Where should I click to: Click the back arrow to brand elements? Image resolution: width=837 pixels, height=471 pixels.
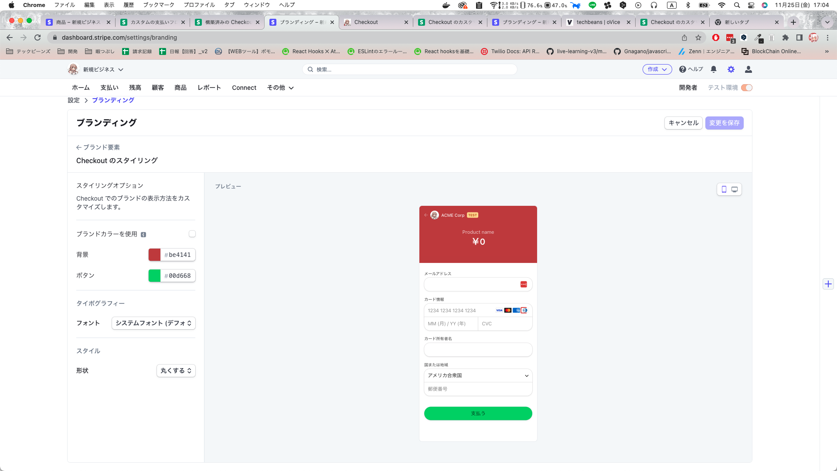[x=79, y=147]
